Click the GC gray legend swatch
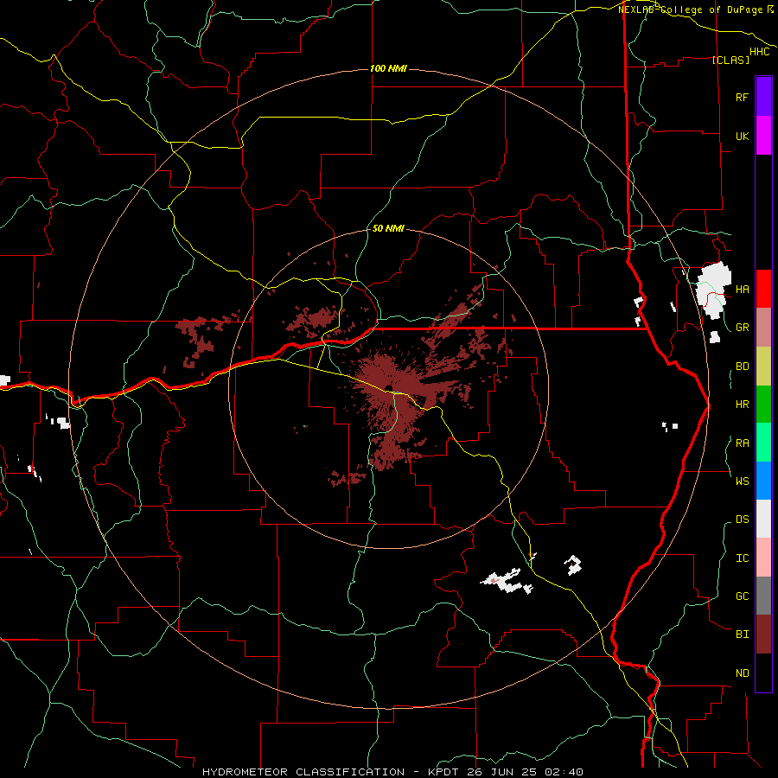This screenshot has width=778, height=778. 763,596
